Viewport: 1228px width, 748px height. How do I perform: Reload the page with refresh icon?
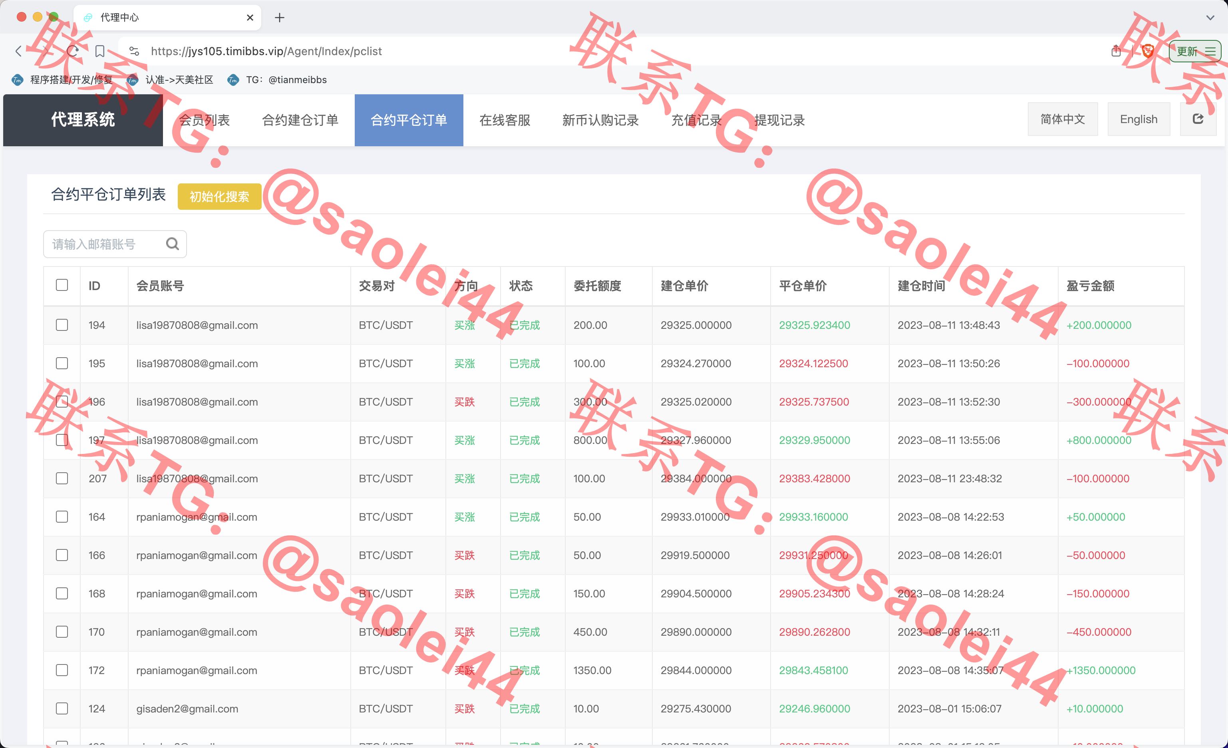73,51
